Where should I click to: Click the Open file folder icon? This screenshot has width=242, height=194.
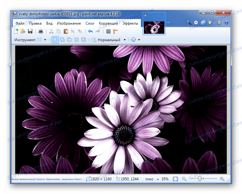click(x=23, y=31)
